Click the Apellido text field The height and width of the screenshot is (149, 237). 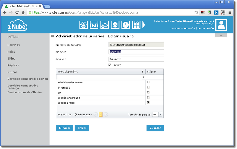136,59
